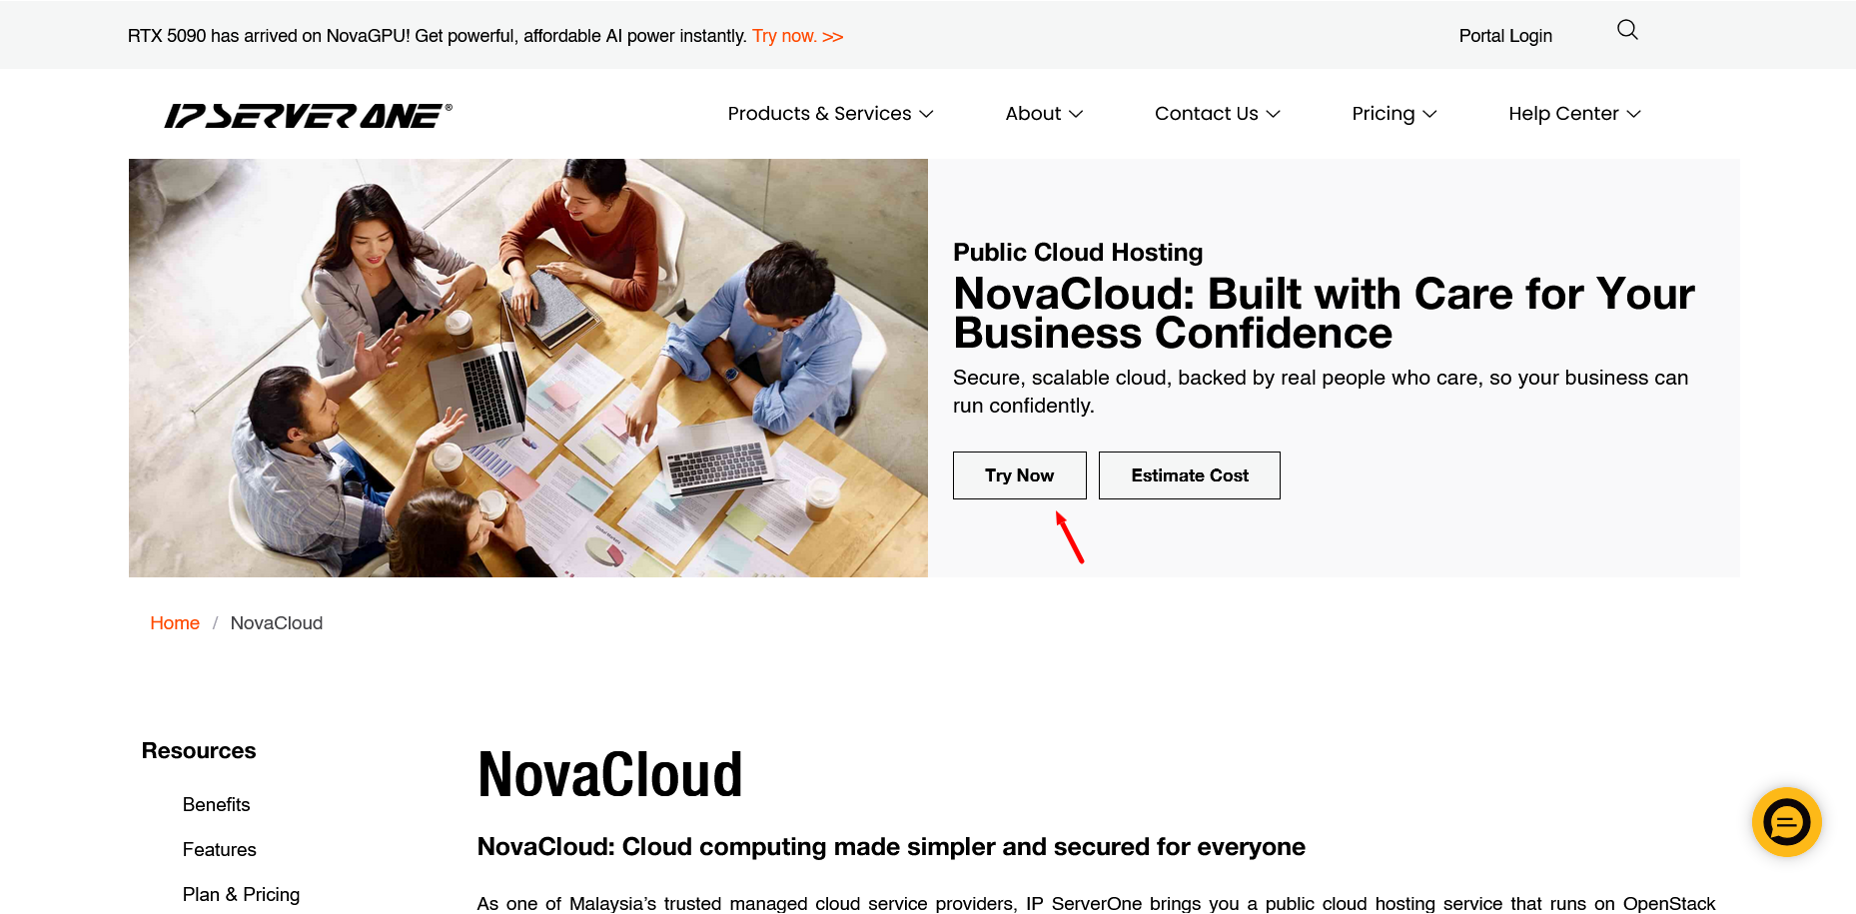Expand the About menu chevron
The width and height of the screenshot is (1856, 914).
coord(1076,114)
